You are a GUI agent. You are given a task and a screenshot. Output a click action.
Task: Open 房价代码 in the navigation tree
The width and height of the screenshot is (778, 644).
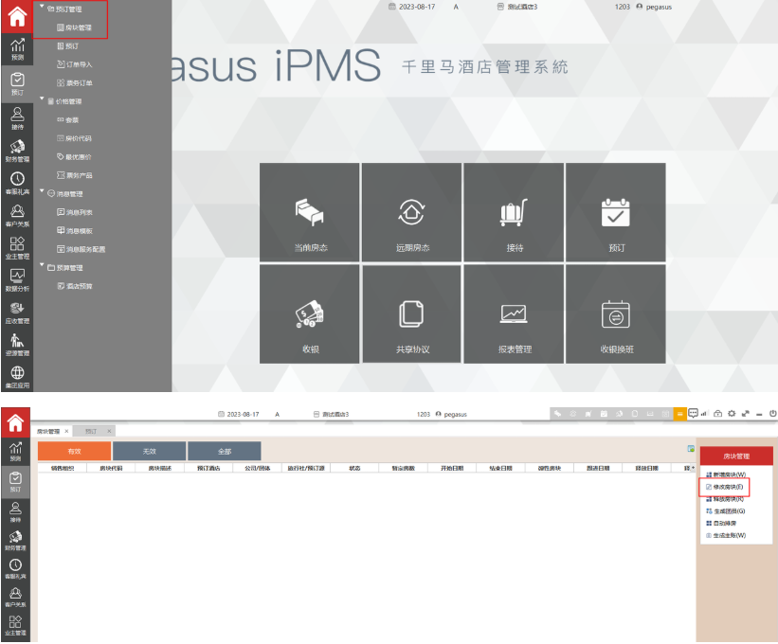click(75, 138)
